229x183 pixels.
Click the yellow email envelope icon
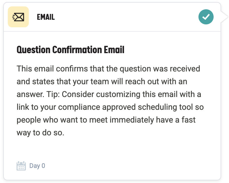tap(18, 17)
